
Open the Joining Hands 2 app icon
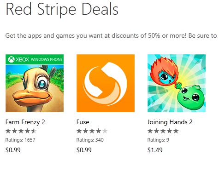(177, 83)
